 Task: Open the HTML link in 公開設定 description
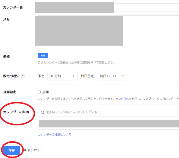point(125,99)
